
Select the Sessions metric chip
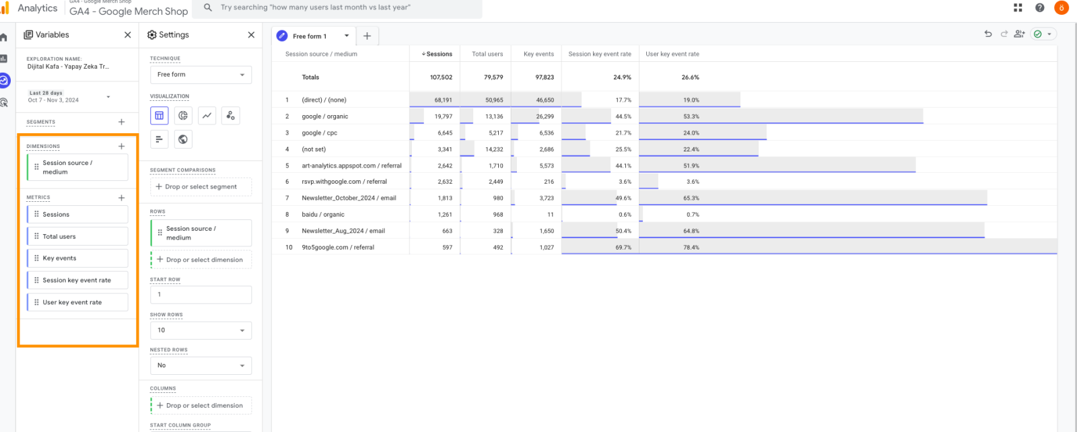pyautogui.click(x=77, y=215)
